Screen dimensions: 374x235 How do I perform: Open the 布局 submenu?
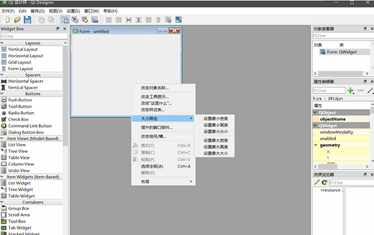pyautogui.click(x=163, y=181)
